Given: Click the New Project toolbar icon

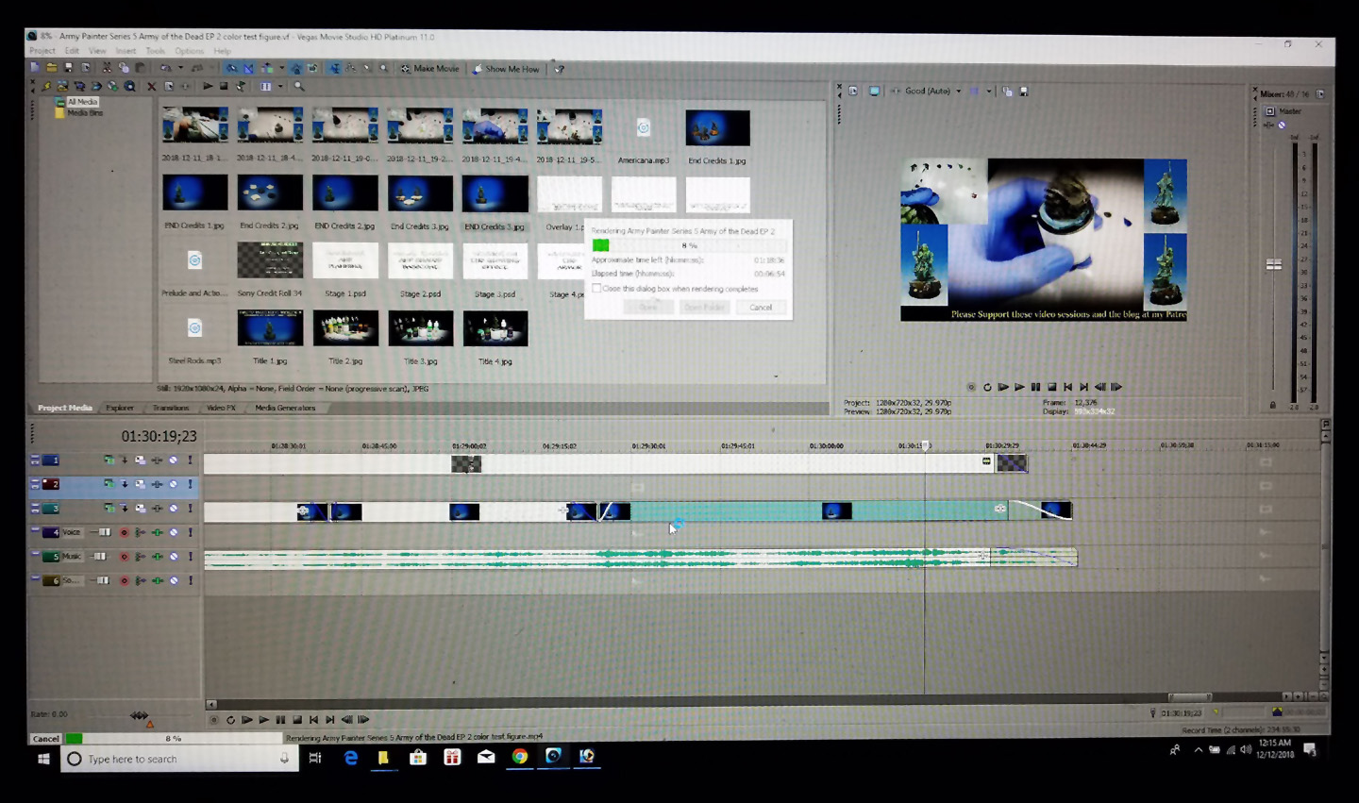Looking at the screenshot, I should (x=35, y=68).
